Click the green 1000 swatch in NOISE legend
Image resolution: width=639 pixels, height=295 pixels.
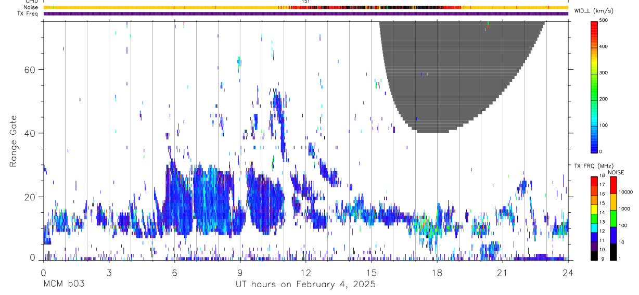pyautogui.click(x=613, y=219)
